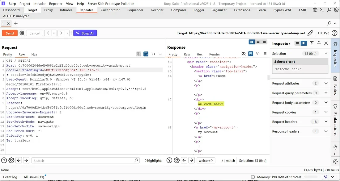Open search using the top-right magnifier icon
The height and width of the screenshot is (181, 340).
click(328, 10)
